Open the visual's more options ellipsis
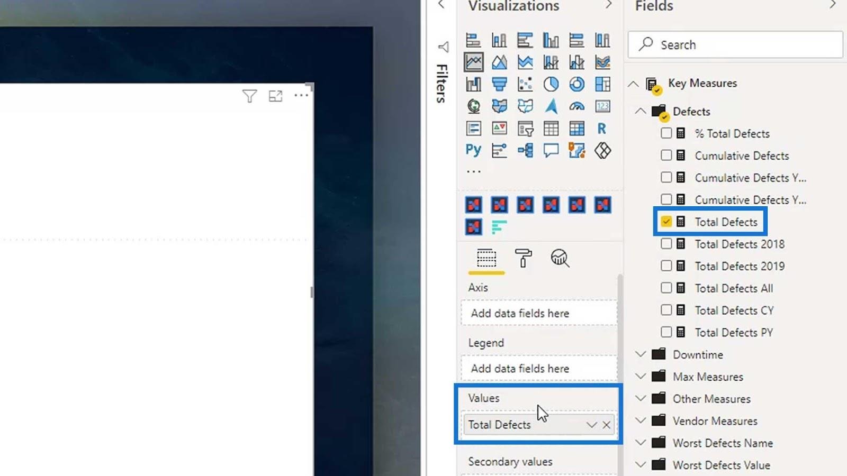 coord(301,96)
